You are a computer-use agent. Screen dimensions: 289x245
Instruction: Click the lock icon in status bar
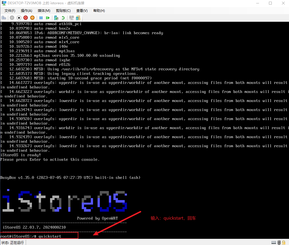[284, 242]
